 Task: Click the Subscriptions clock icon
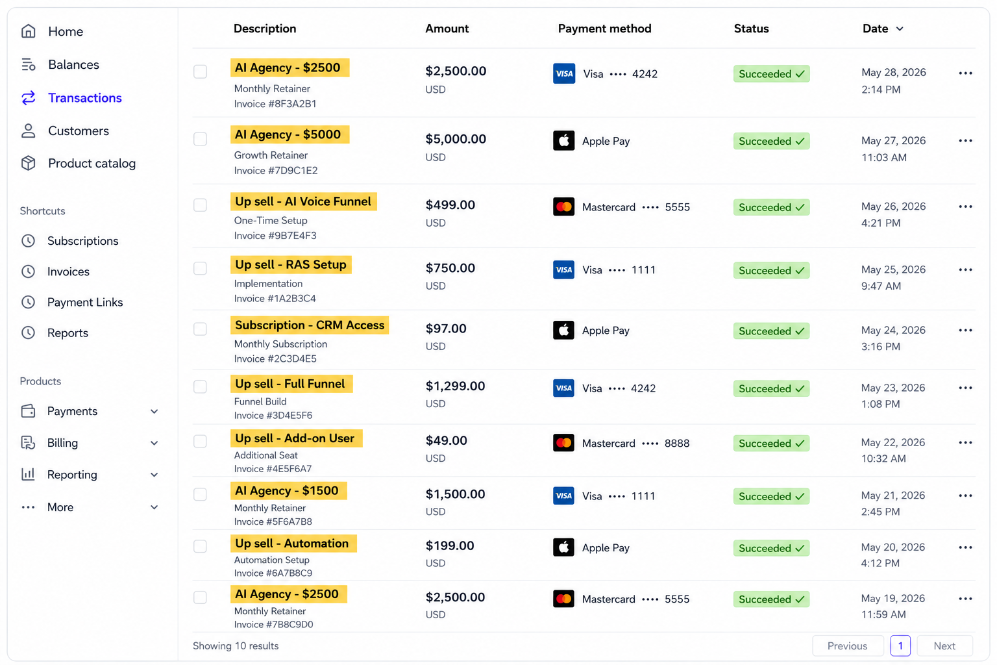pos(28,241)
